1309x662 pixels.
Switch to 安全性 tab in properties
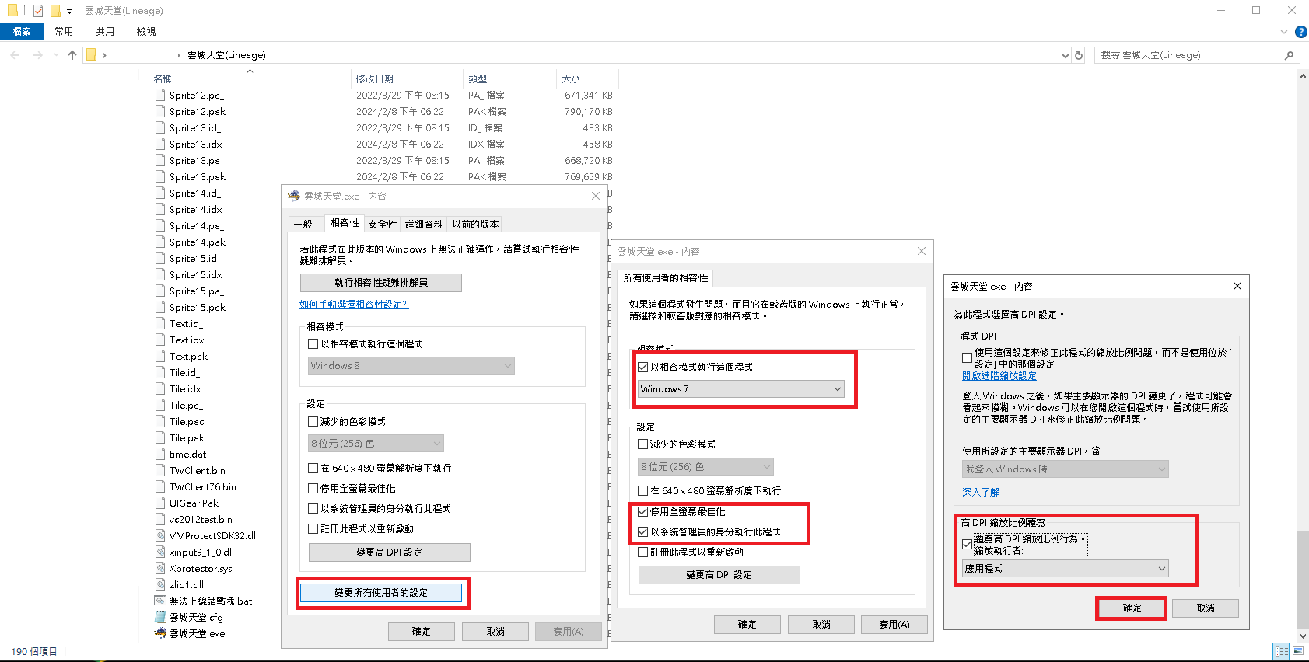coord(383,224)
